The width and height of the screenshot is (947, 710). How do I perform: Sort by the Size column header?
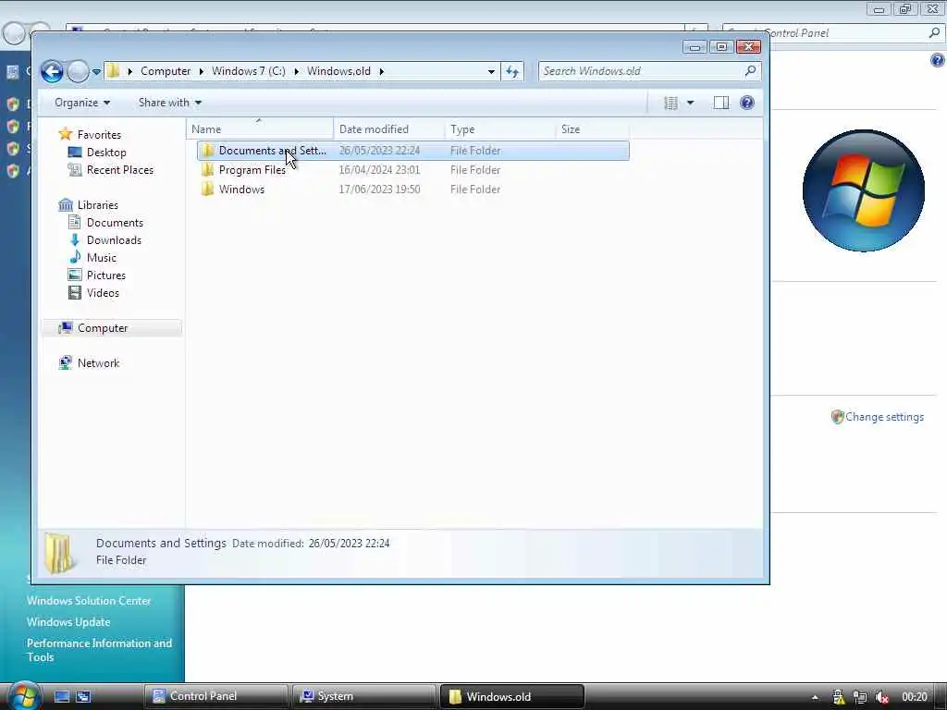pyautogui.click(x=592, y=129)
